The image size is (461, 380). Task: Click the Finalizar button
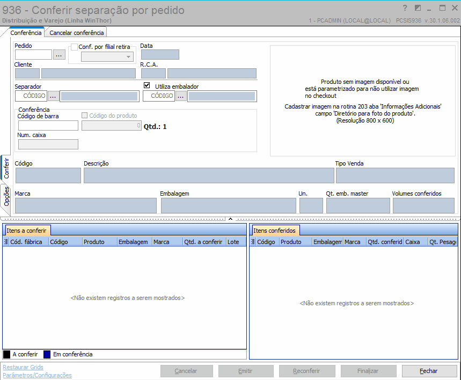[368, 371]
